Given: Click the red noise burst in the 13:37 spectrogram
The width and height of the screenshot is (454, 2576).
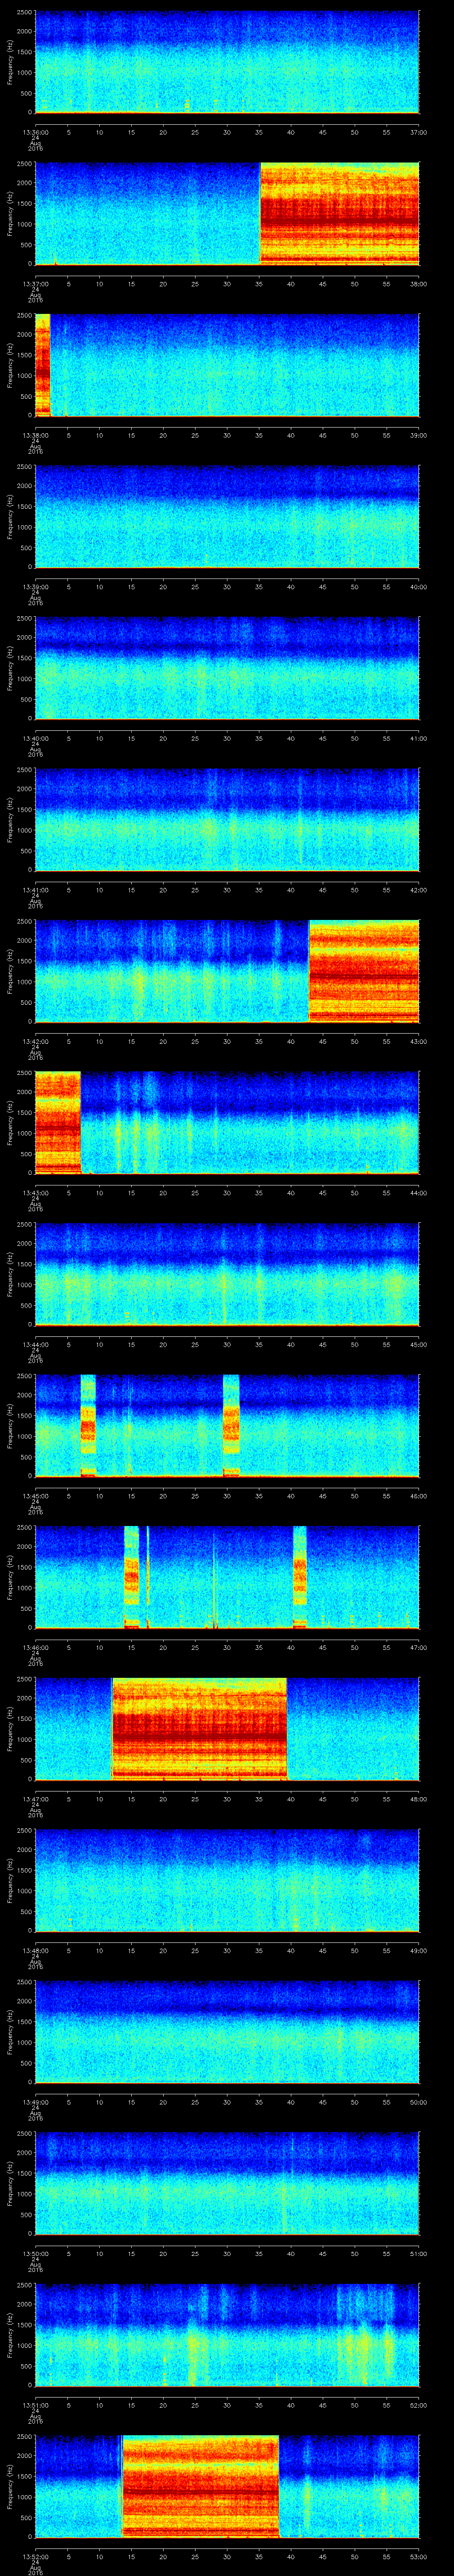Looking at the screenshot, I should (339, 213).
